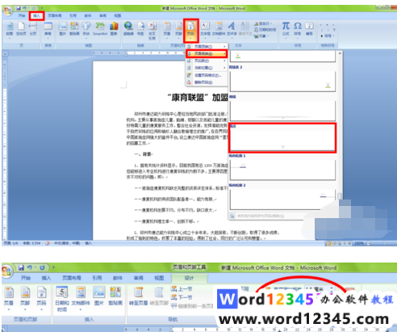Image resolution: width=397 pixels, height=332 pixels.
Task: Click Bookmark (书签) icon in upper window
Action: pos(140,29)
